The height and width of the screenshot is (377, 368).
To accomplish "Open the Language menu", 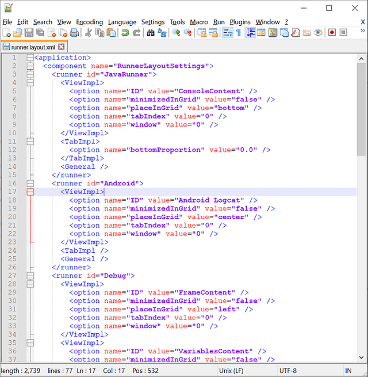I will (x=122, y=22).
